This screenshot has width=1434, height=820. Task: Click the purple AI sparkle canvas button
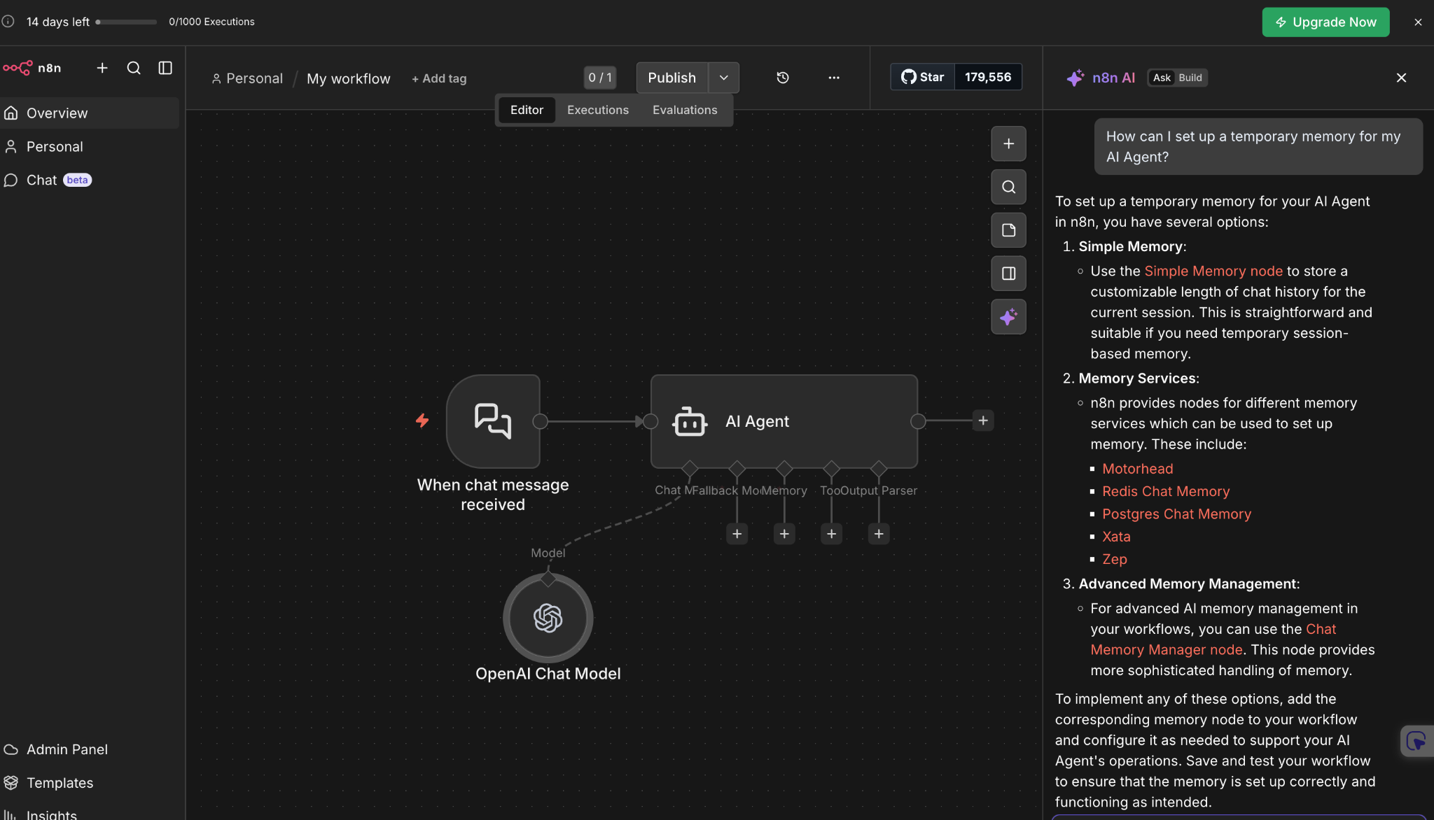click(1008, 317)
